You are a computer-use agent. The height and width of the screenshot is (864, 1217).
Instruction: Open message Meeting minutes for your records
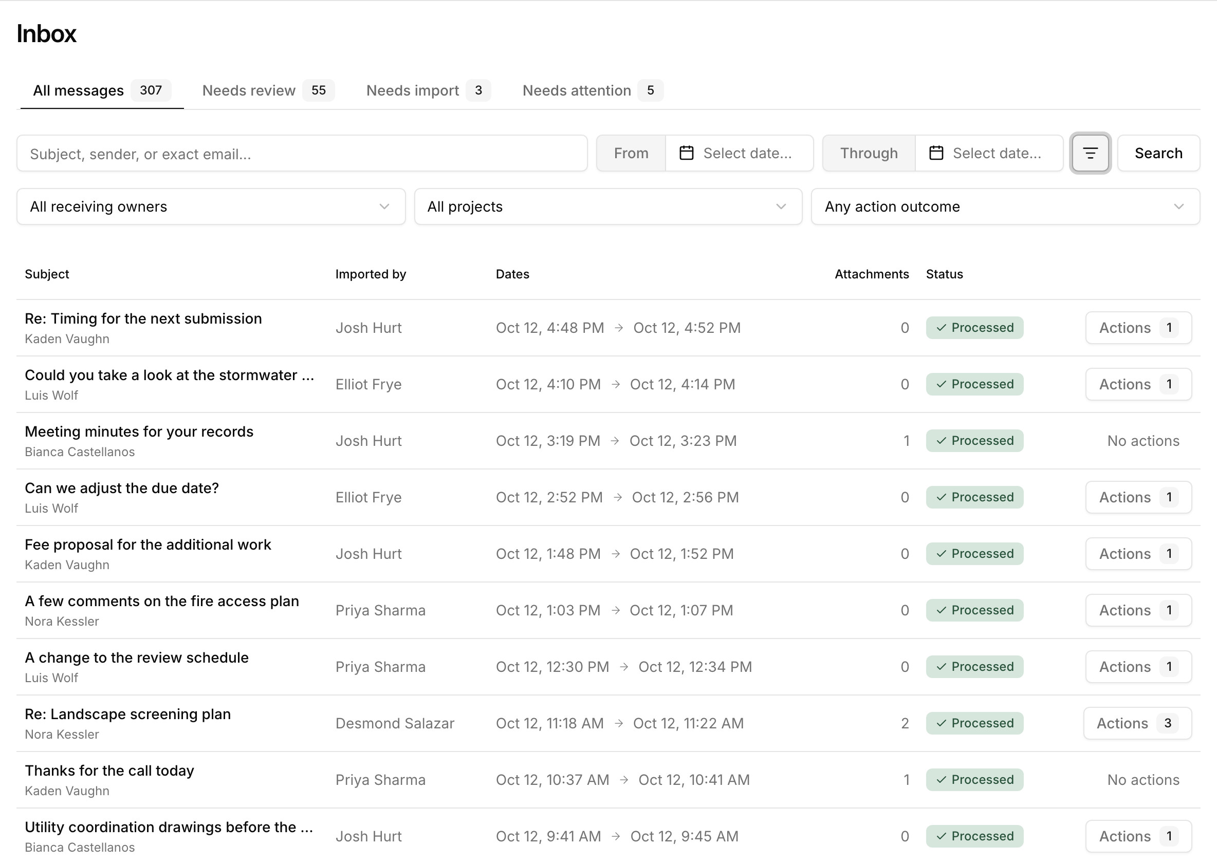pos(139,431)
